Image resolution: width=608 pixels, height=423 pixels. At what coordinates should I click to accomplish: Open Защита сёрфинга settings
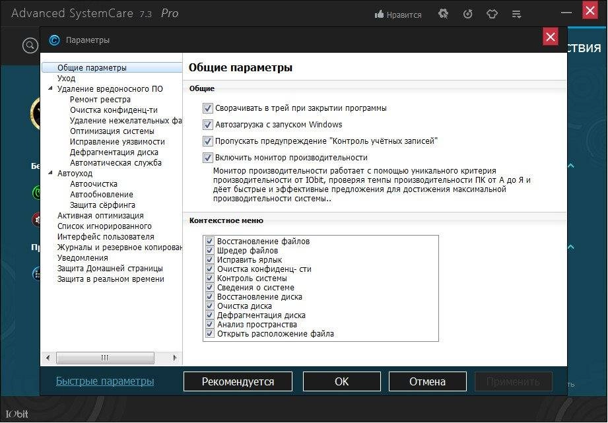tap(102, 205)
